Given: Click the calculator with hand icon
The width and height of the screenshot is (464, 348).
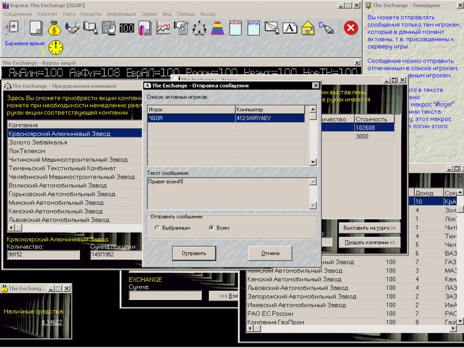Looking at the screenshot, I should click(108, 28).
